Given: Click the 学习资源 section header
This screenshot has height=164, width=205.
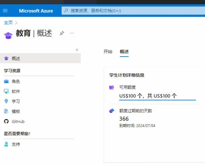Looking at the screenshot, I should coord(12,71).
